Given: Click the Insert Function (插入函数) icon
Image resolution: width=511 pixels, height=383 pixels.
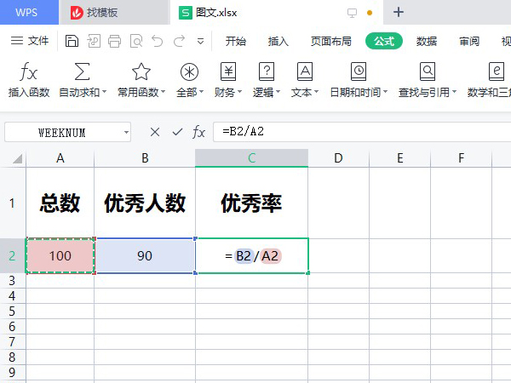Looking at the screenshot, I should 28,71.
